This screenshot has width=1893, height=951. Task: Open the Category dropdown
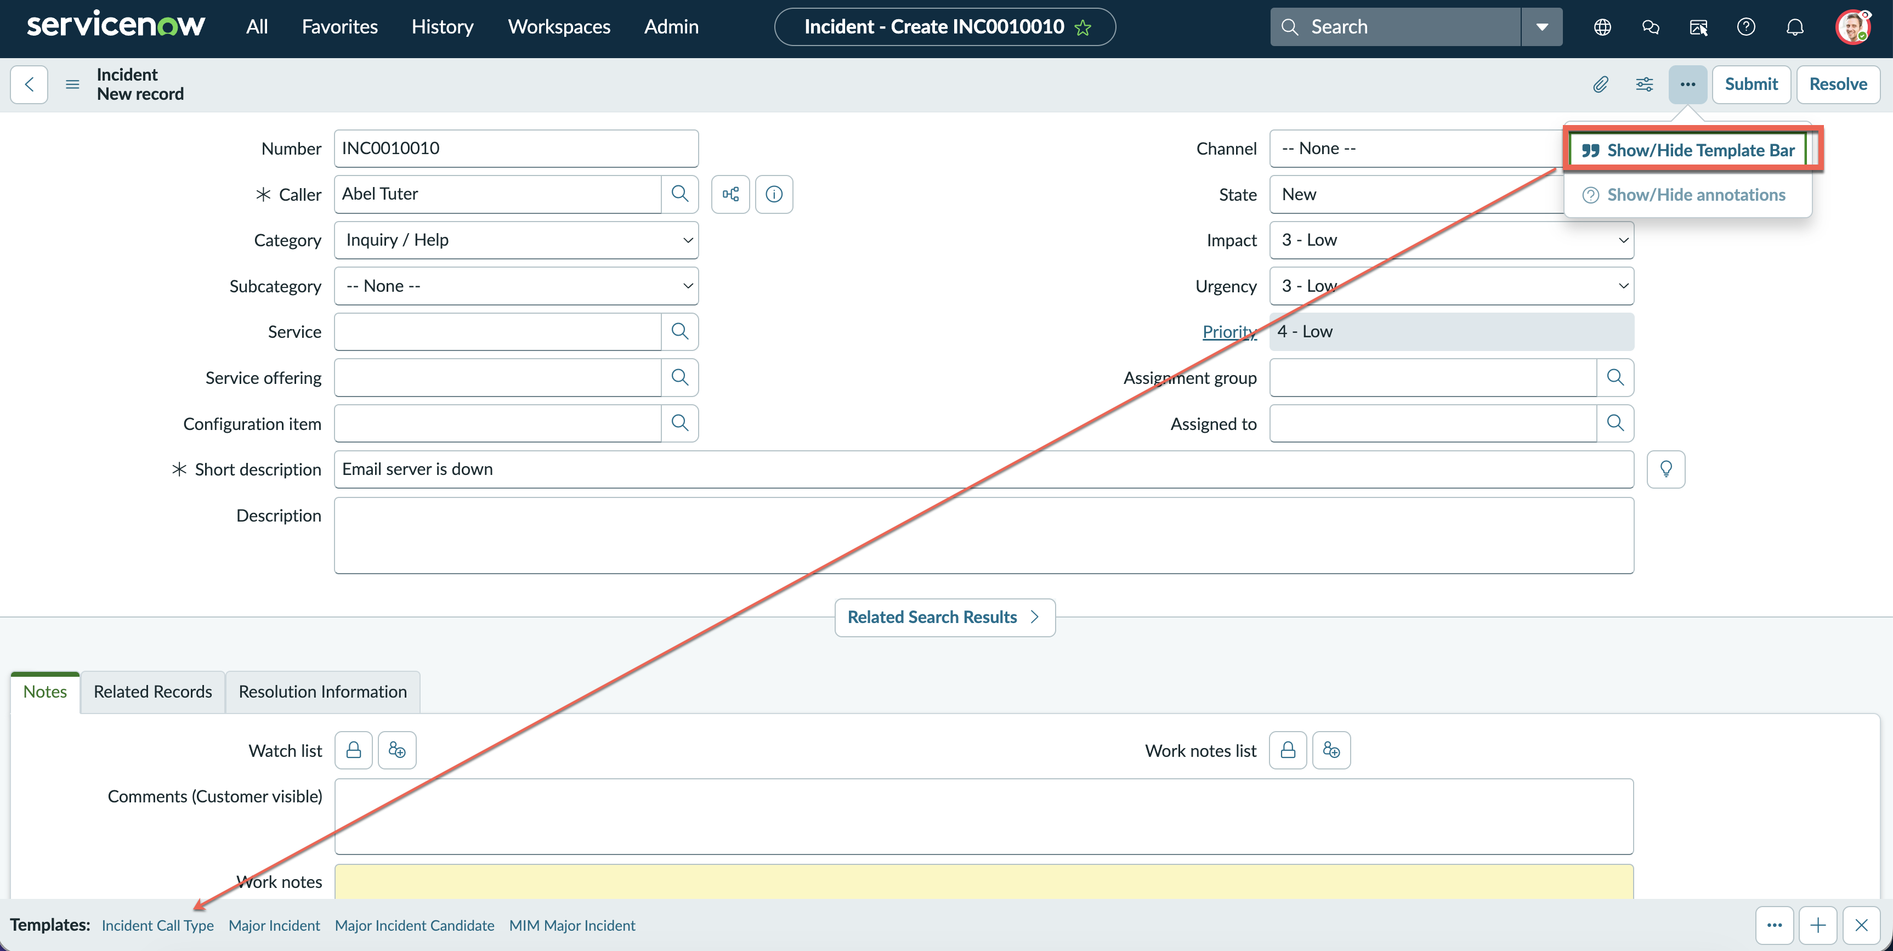click(516, 240)
